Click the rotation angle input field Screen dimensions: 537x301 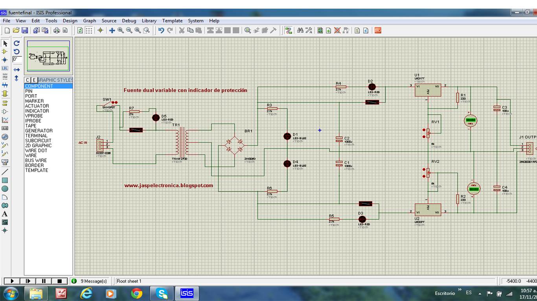pos(17,60)
